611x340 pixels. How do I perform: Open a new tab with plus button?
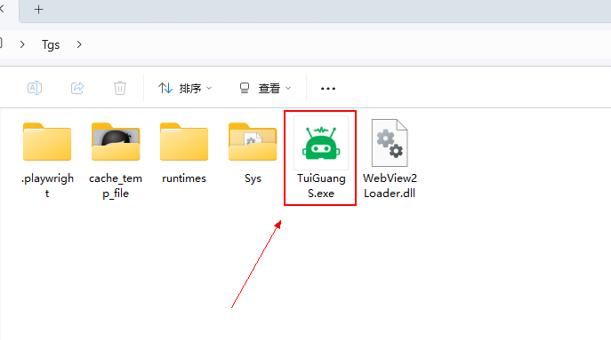[38, 10]
